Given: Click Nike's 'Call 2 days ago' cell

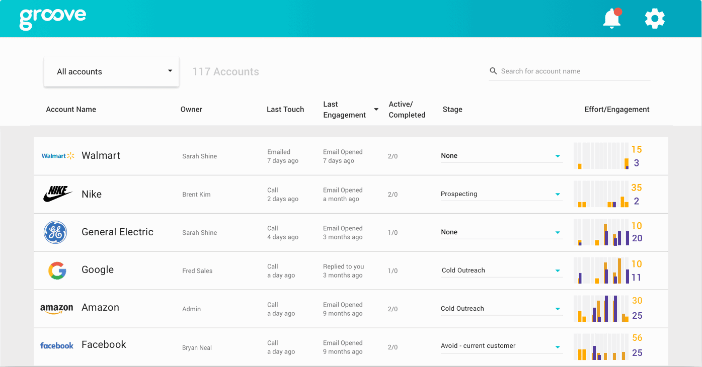Looking at the screenshot, I should pos(283,195).
